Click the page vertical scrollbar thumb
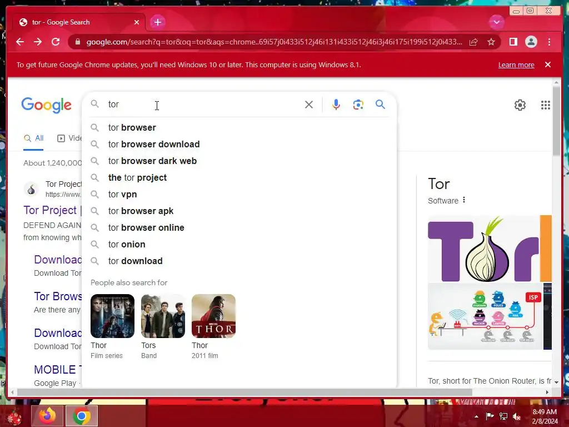569x427 pixels. point(556,120)
